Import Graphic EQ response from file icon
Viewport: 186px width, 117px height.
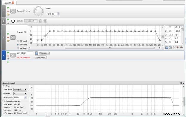click(167, 47)
